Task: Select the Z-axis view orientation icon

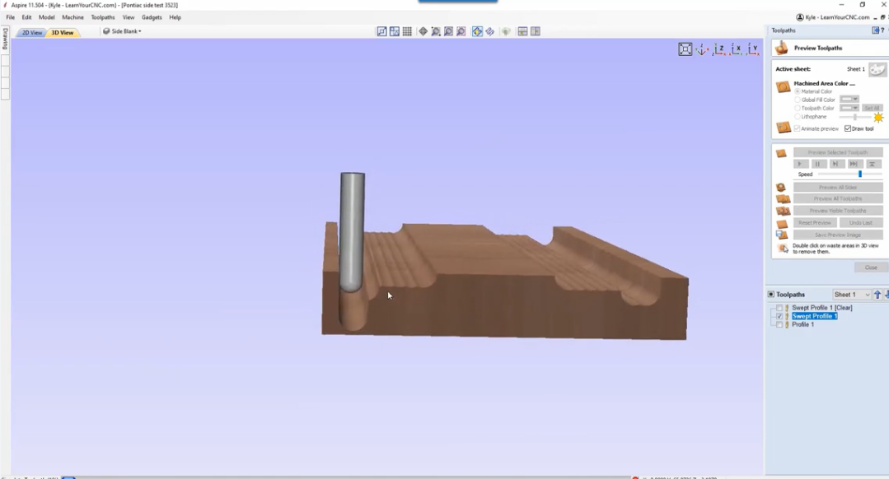Action: coord(718,50)
